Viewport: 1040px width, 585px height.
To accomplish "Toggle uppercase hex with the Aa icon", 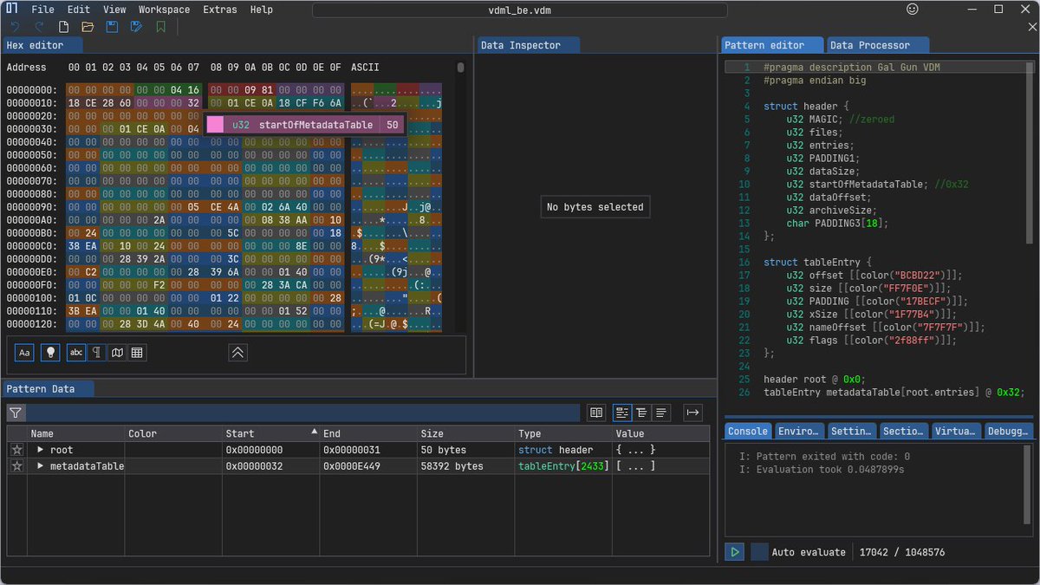I will [x=24, y=352].
